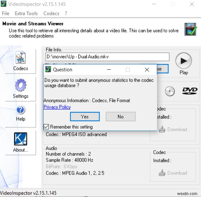The image size is (201, 197).
Task: Click the CD disc icon
Action: (170, 91)
